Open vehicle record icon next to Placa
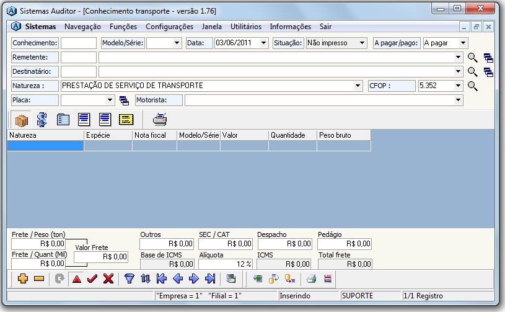Viewport: 505px width, 312px height. click(124, 100)
